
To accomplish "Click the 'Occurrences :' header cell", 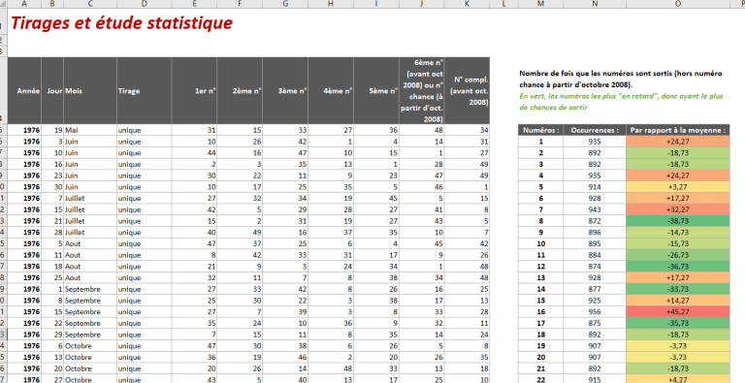I will coord(595,130).
